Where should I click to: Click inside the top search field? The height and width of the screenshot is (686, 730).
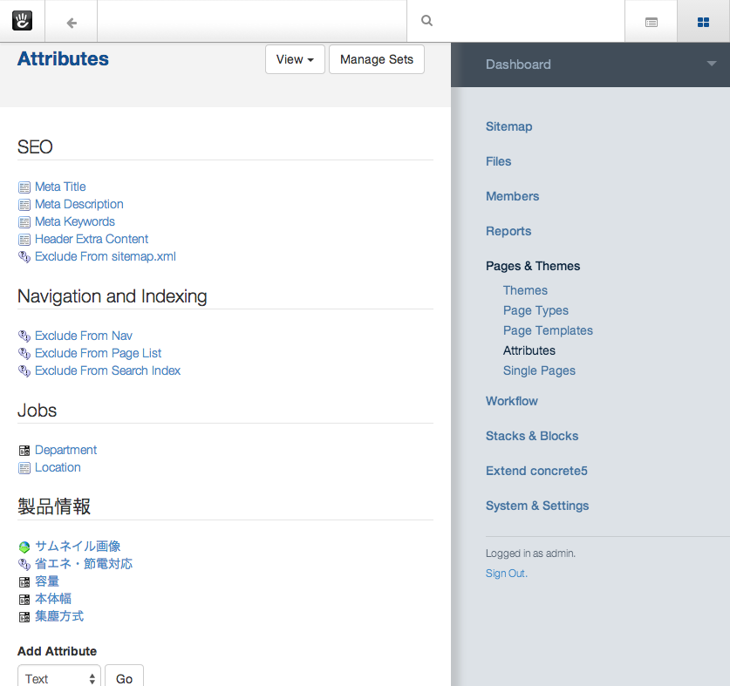coord(523,22)
